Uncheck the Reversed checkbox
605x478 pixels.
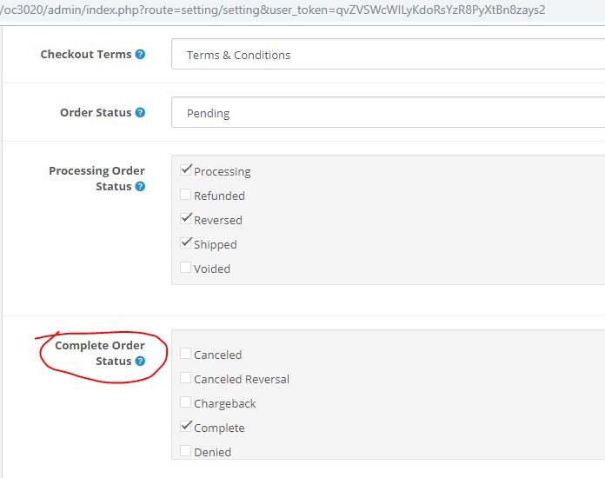[186, 218]
